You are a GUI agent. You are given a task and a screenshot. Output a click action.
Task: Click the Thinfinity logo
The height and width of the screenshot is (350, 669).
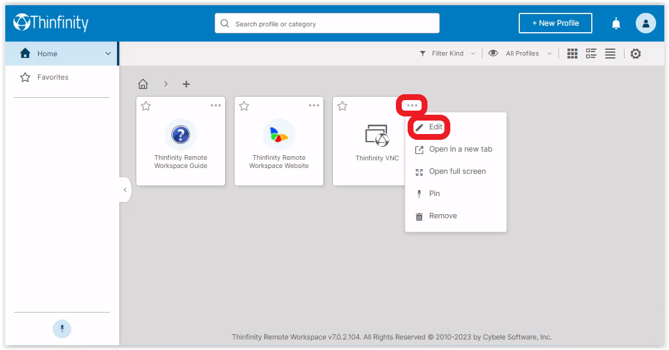(x=51, y=23)
